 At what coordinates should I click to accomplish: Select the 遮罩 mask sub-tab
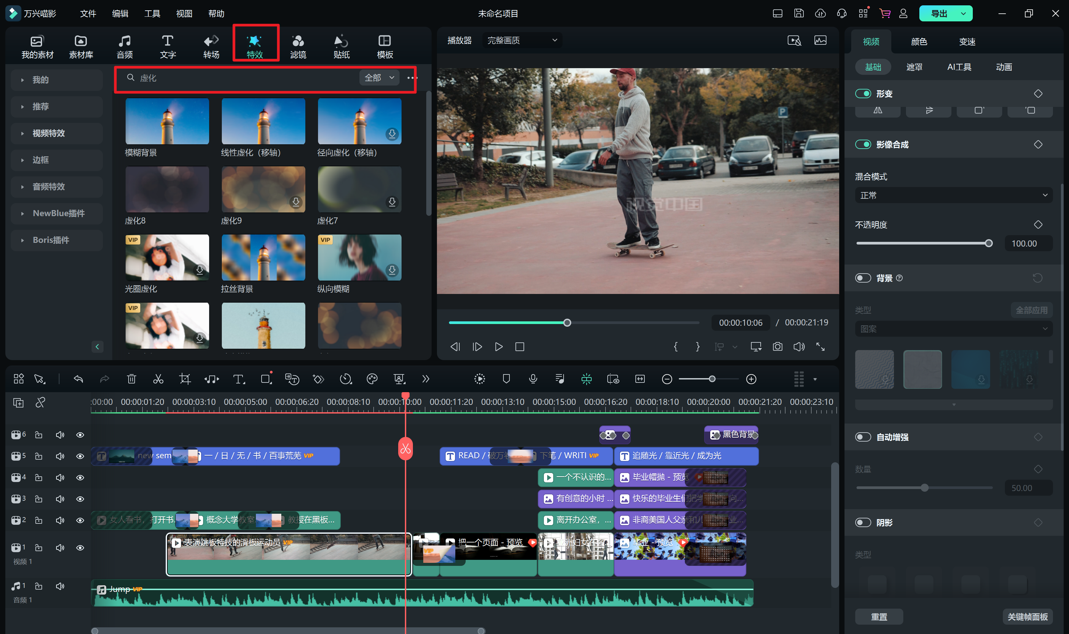(x=914, y=67)
